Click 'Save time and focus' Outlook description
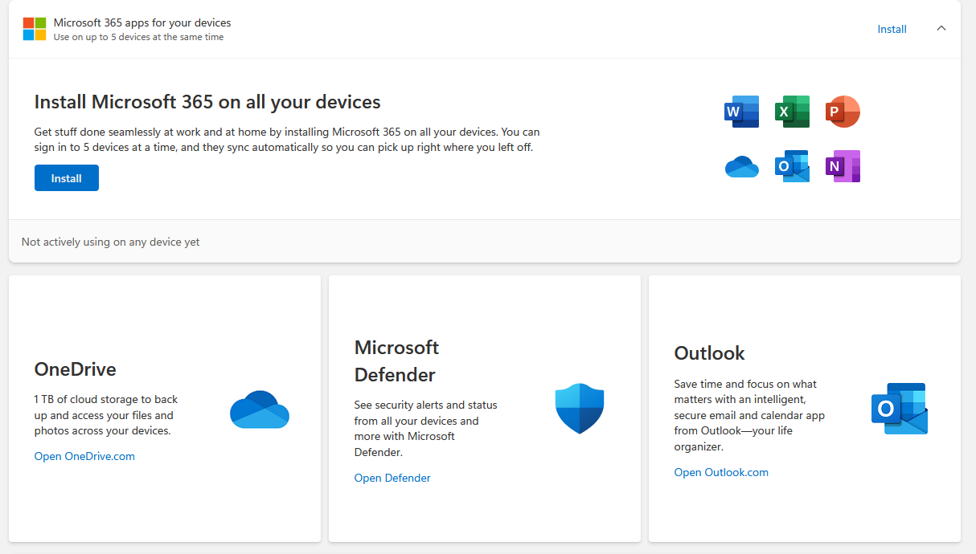Image resolution: width=976 pixels, height=554 pixels. (749, 415)
